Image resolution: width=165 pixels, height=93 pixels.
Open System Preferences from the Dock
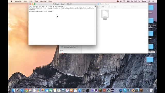(x=84, y=90)
